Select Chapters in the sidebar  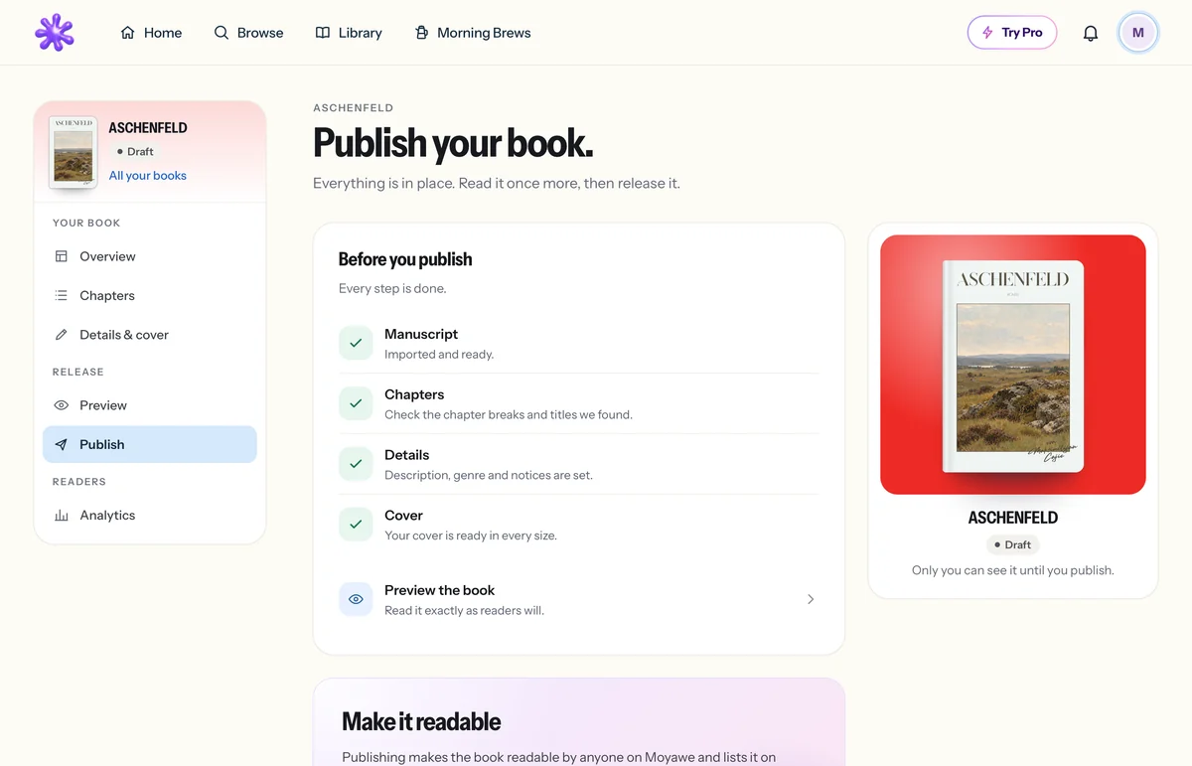149,296
